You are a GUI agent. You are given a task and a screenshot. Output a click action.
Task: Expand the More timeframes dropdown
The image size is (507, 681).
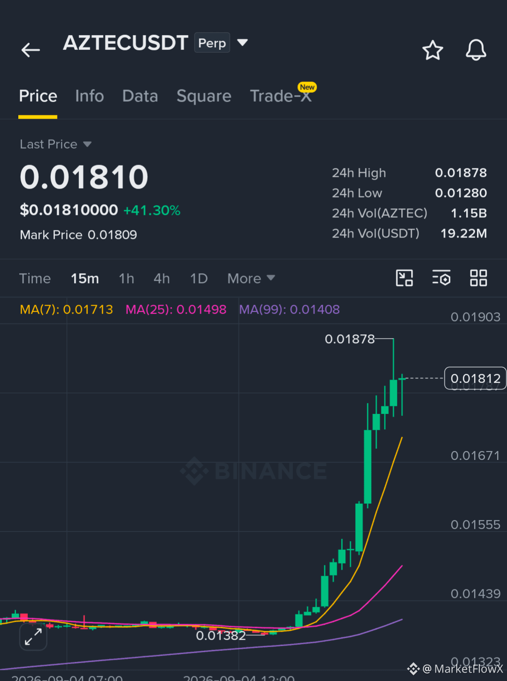251,278
